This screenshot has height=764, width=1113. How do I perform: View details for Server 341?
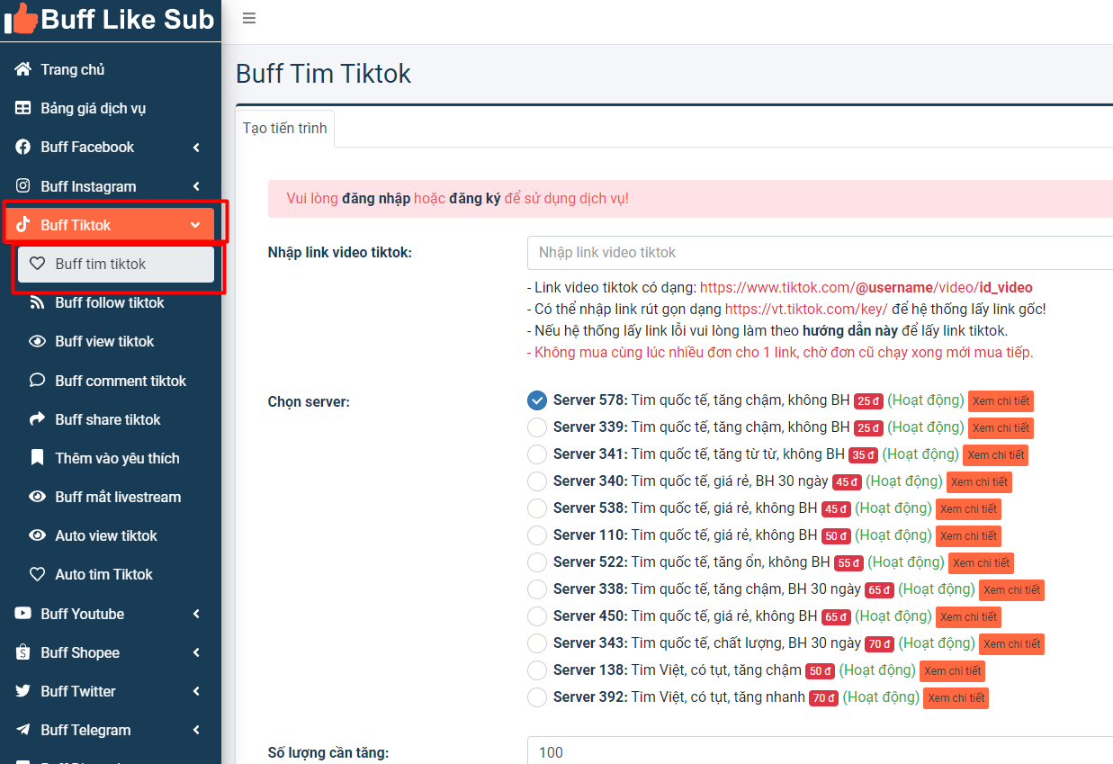pyautogui.click(x=995, y=454)
